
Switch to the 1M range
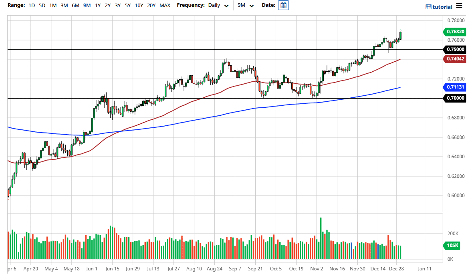[x=52, y=6]
